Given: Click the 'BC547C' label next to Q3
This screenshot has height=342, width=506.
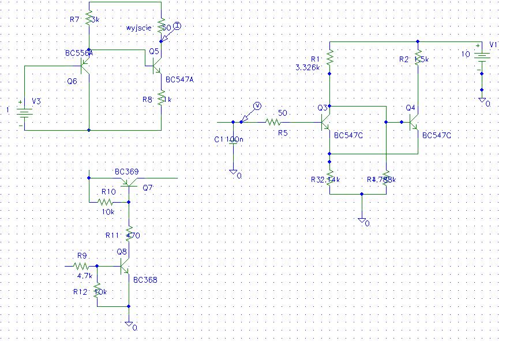Looking at the screenshot, I should pos(348,135).
